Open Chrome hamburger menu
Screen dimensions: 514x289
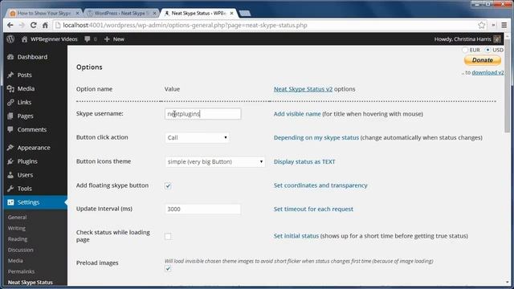(504, 25)
